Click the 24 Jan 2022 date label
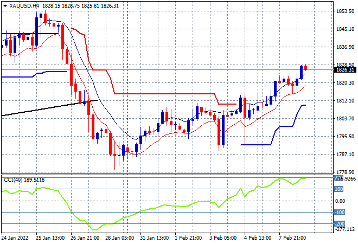Viewport: 358px width, 244px height. coord(15,238)
